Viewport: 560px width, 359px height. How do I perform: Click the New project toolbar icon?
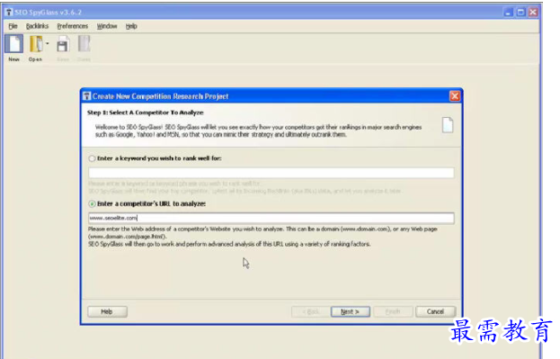[13, 44]
